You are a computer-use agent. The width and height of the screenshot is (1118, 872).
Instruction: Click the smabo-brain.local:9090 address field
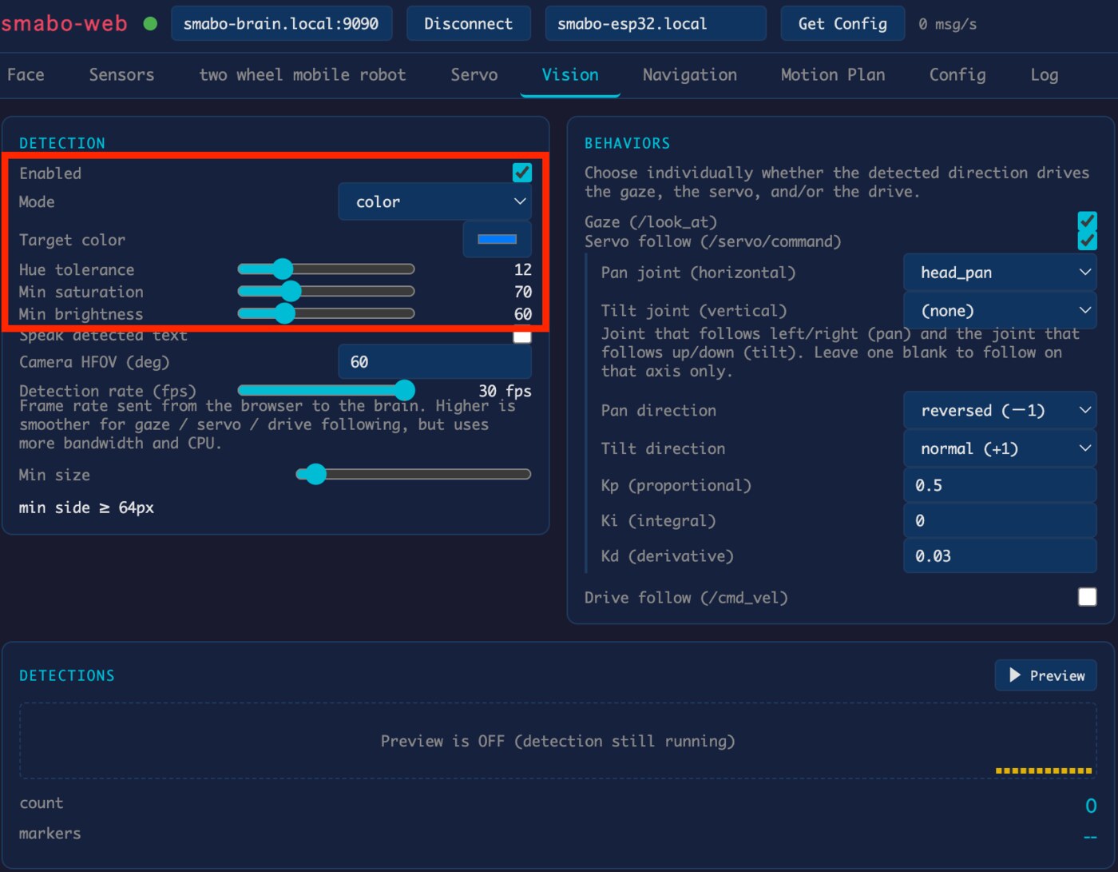pos(281,24)
